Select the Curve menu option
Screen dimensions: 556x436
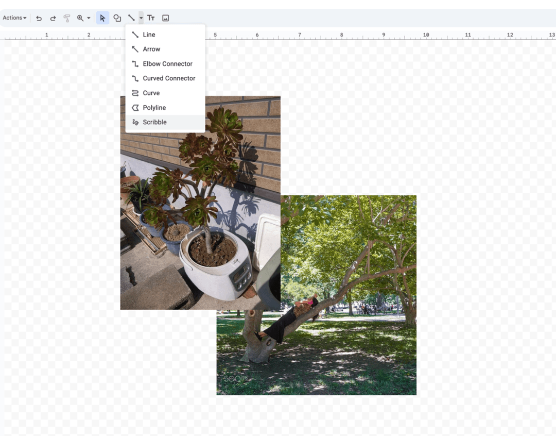(x=151, y=93)
